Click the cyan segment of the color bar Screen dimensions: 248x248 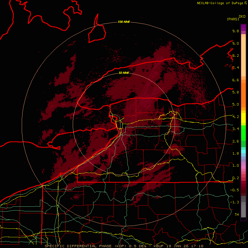(243, 152)
